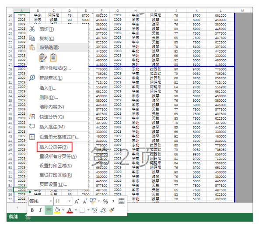Screen dimensions: 259x230
Task: Click the Borders grid icon
Action: (x=82, y=210)
